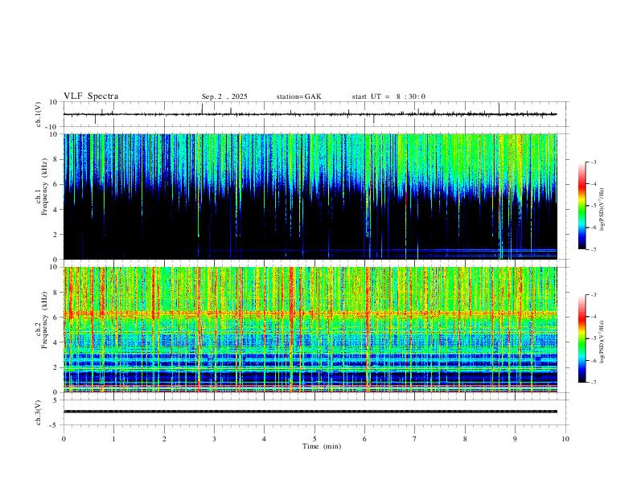
Task: Click the 'ch.1(V)' waveform axis label
Action: 38,114
